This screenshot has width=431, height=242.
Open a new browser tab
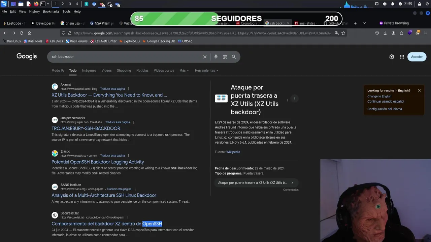coord(355,23)
